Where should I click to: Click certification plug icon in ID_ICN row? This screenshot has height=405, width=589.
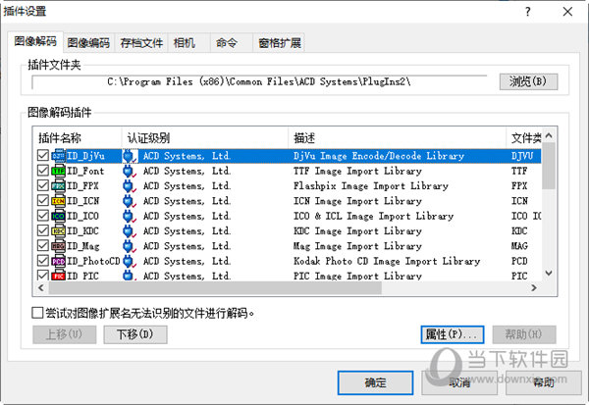130,201
